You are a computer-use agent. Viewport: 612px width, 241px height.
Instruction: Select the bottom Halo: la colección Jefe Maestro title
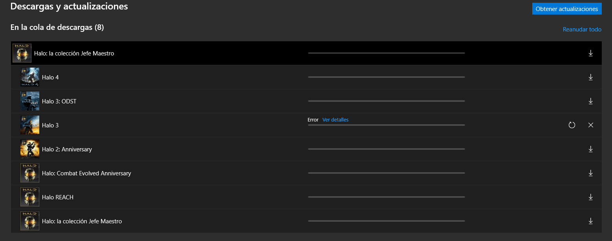pyautogui.click(x=82, y=221)
